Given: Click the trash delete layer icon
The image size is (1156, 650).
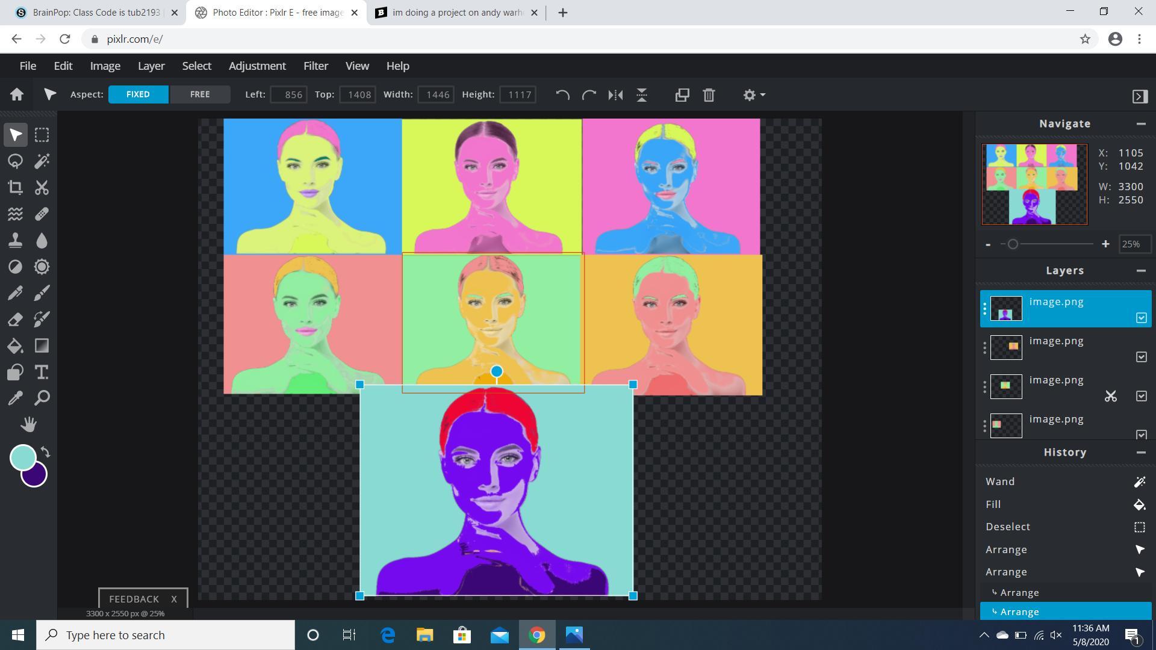Looking at the screenshot, I should [709, 95].
